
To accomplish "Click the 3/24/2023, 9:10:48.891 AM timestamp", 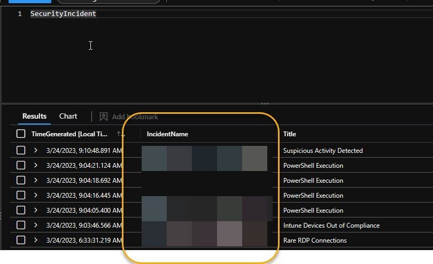I will tap(84, 151).
